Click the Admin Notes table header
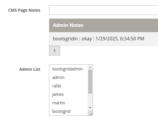This screenshot has height=128, width=158. 103,25
